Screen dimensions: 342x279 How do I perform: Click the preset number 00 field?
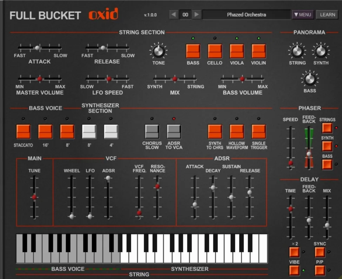point(185,15)
